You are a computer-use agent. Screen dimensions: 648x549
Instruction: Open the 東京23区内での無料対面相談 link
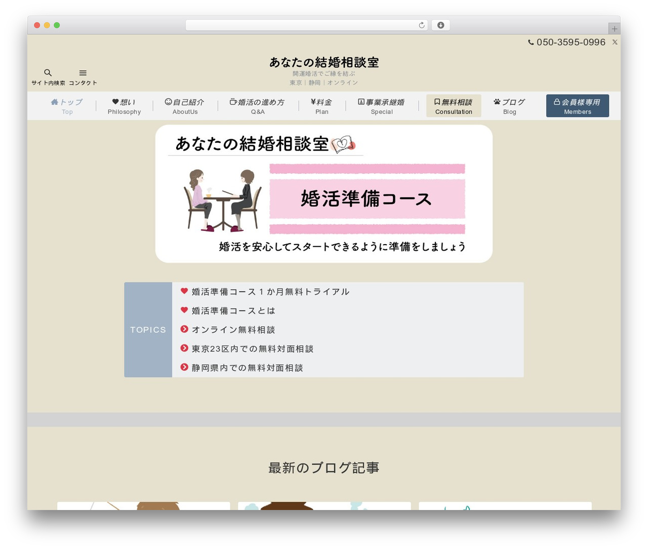coord(253,348)
